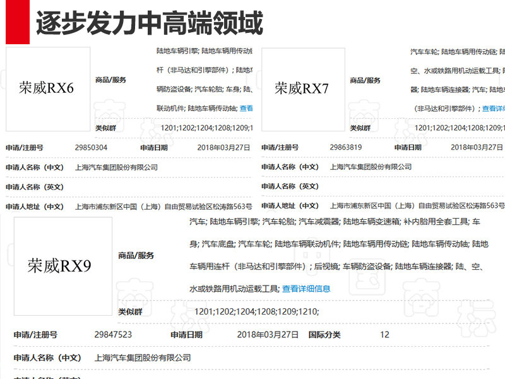Click RX7 申请人名称（英文） label
This screenshot has height=379, width=505.
290,186
